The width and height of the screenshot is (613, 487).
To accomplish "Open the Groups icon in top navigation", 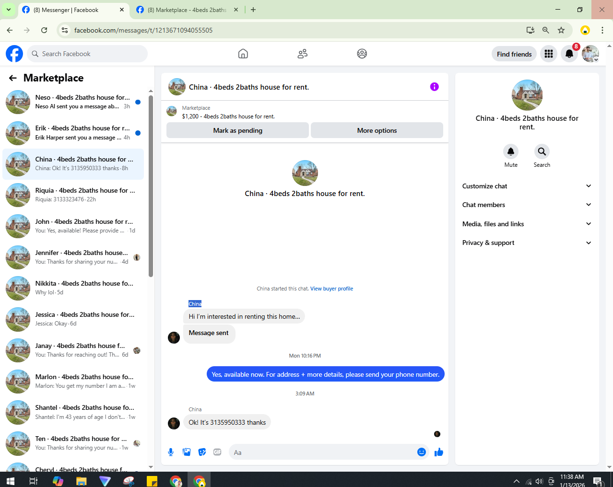I will [x=362, y=54].
